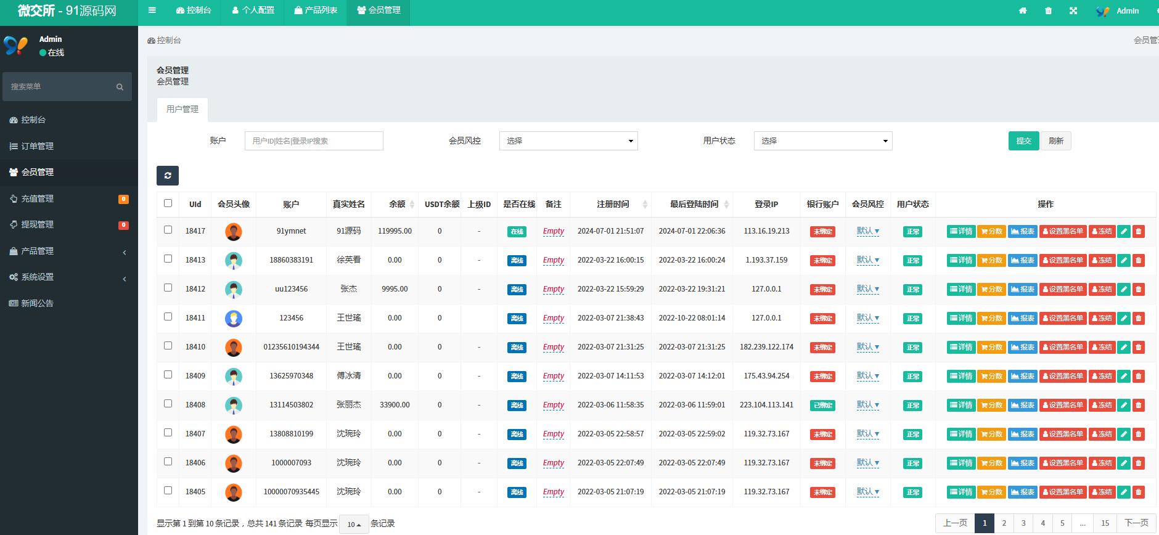Go to pagination page 3
The image size is (1159, 535).
[x=1023, y=523]
